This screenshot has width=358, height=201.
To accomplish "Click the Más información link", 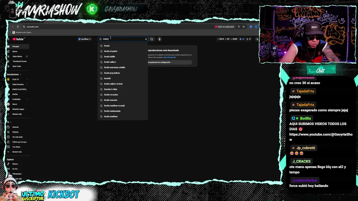I will [x=169, y=57].
